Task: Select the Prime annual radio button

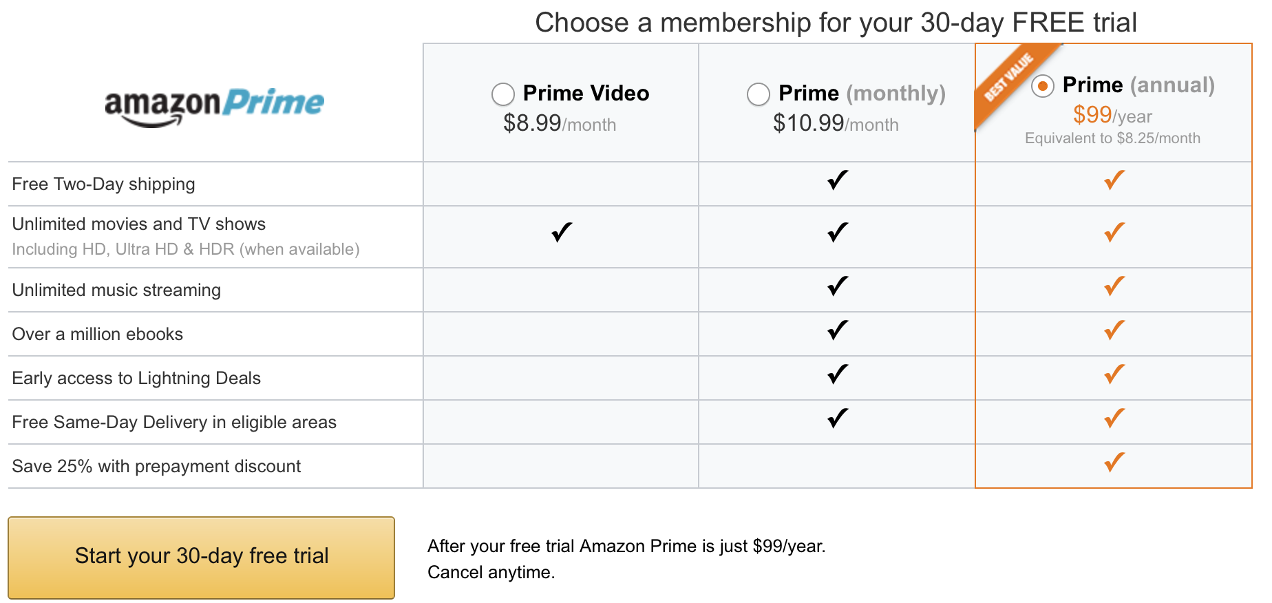Action: pos(1043,86)
